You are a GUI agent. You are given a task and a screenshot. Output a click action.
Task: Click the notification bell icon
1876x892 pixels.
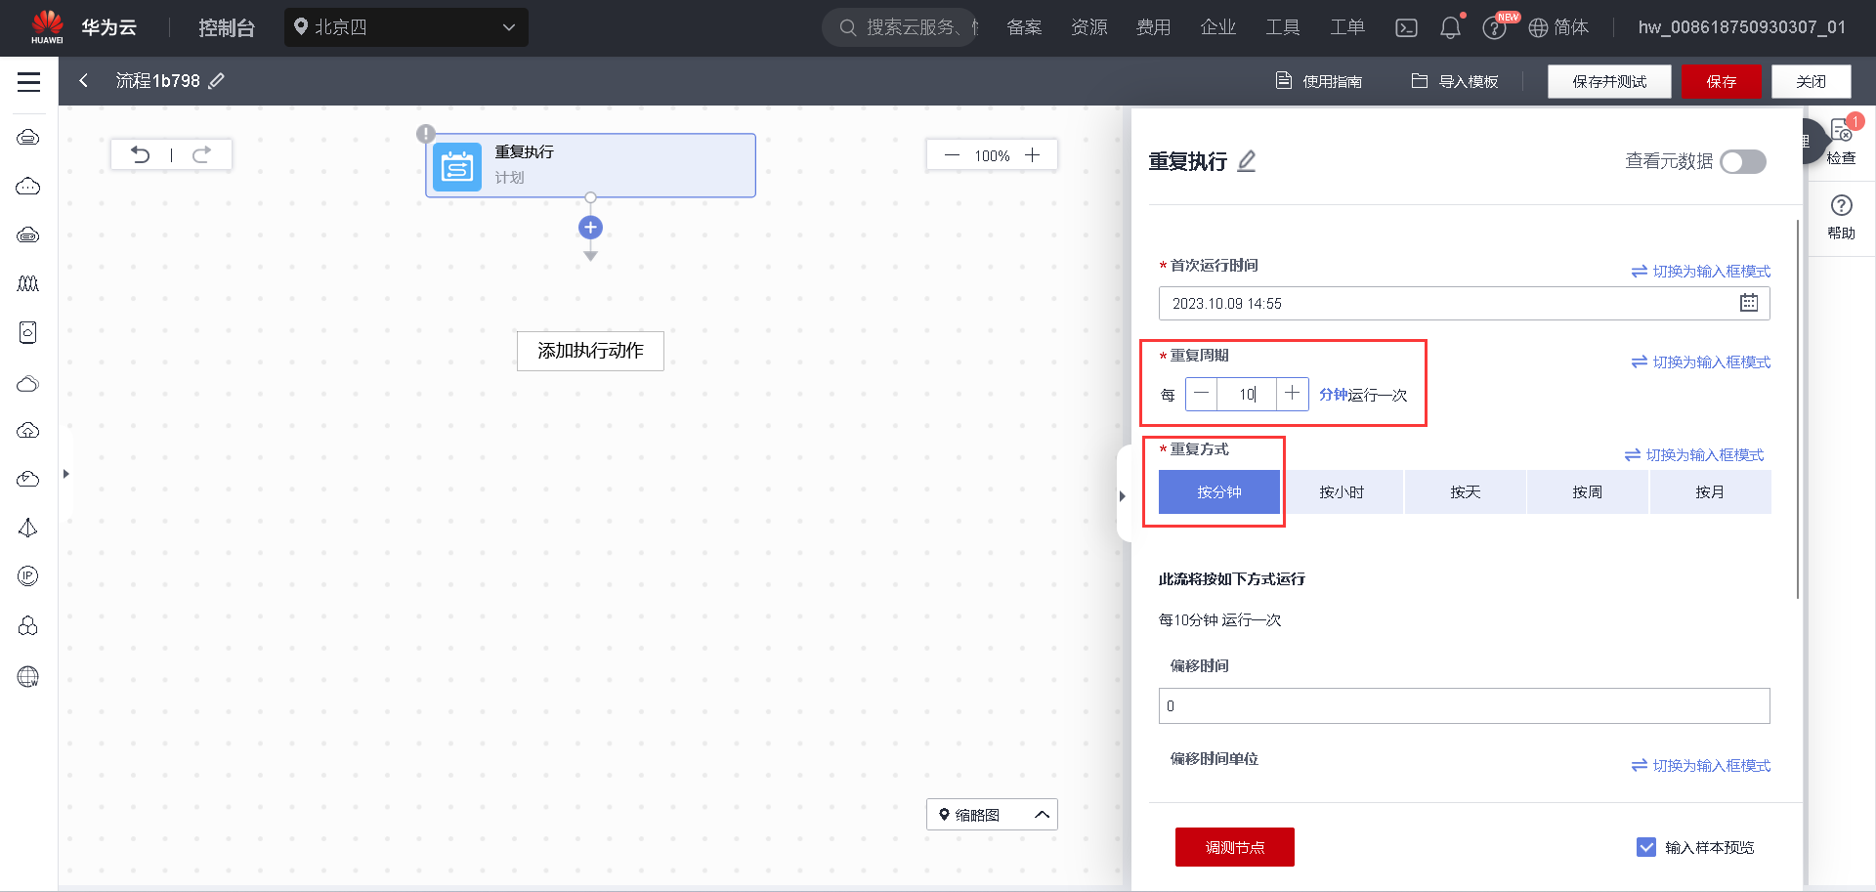pos(1450,27)
